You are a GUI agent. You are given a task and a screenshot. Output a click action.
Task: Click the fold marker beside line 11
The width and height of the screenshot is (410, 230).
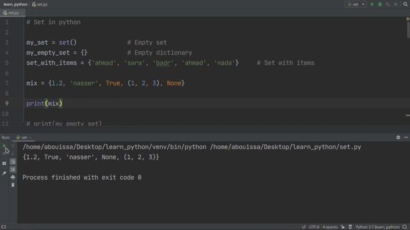tap(23, 124)
